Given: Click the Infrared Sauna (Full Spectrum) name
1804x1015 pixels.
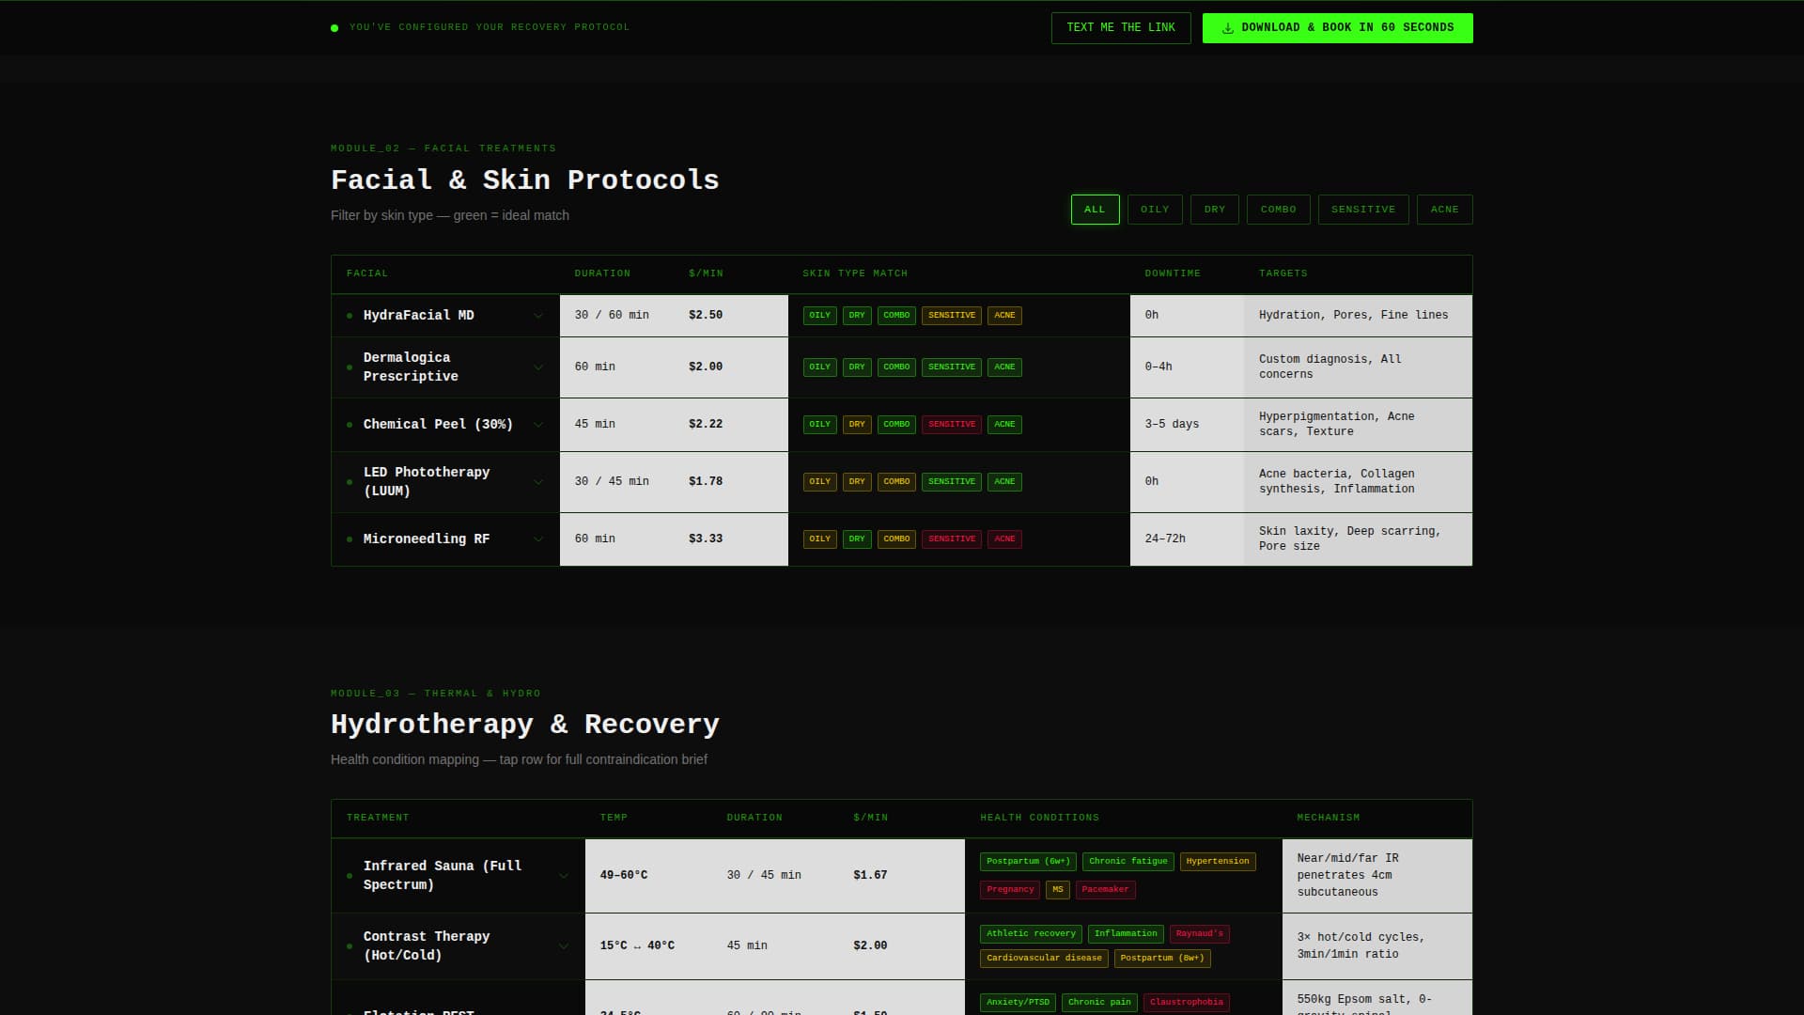Looking at the screenshot, I should click(x=443, y=876).
